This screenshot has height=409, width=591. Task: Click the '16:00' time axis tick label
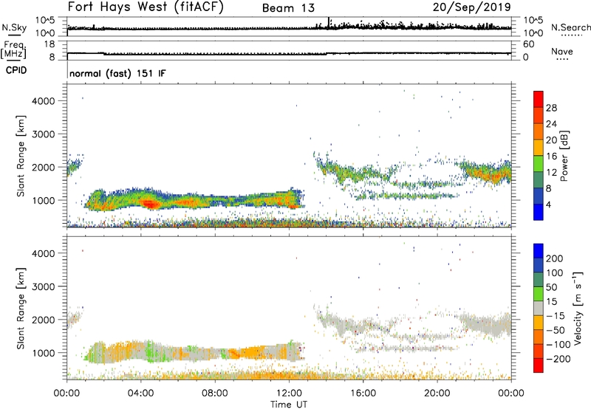tap(363, 393)
